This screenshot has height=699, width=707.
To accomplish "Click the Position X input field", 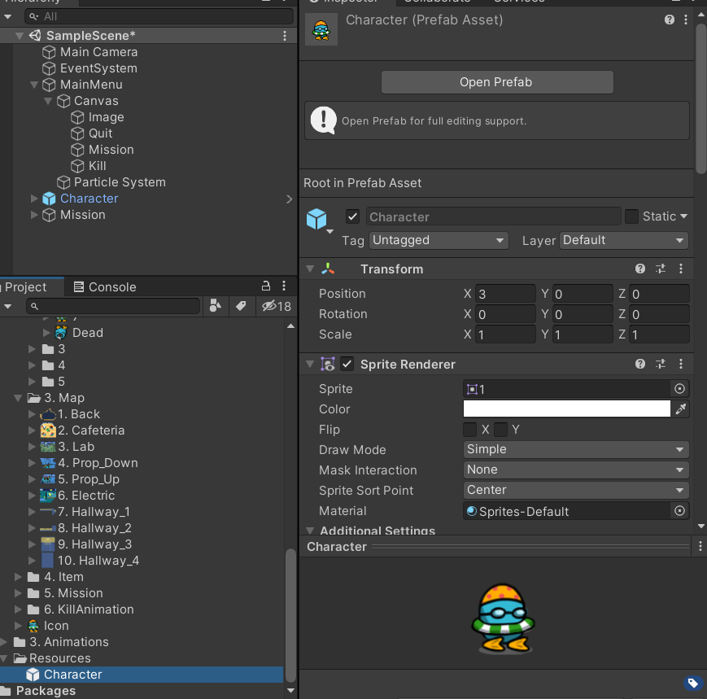I will pyautogui.click(x=505, y=294).
